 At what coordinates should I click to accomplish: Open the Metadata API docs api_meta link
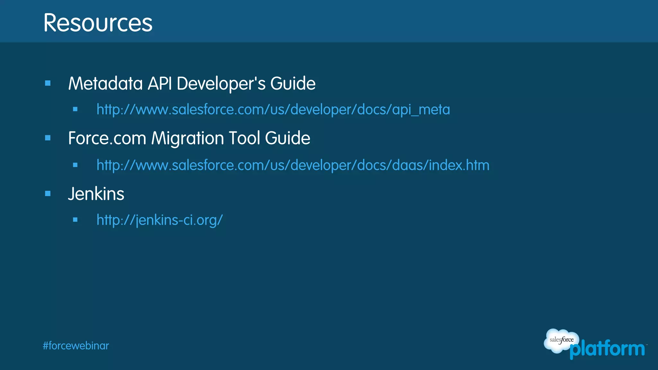point(273,110)
